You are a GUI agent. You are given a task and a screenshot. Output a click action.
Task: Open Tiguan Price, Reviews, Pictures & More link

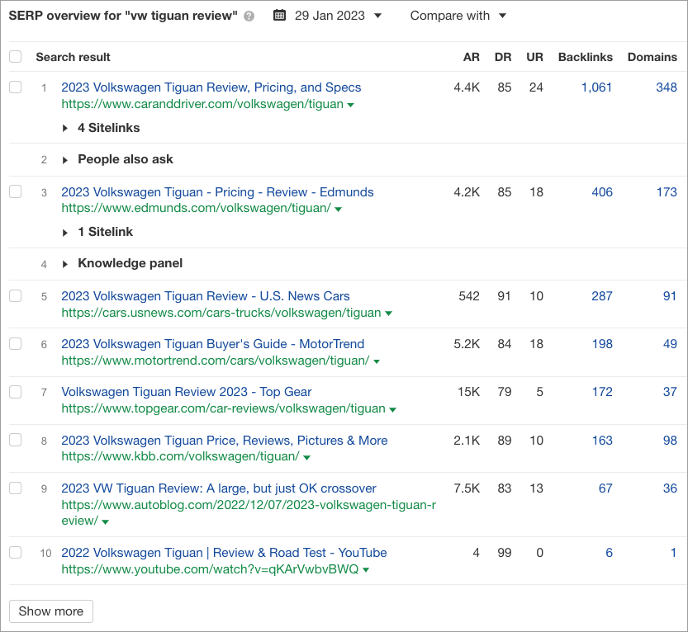[224, 441]
